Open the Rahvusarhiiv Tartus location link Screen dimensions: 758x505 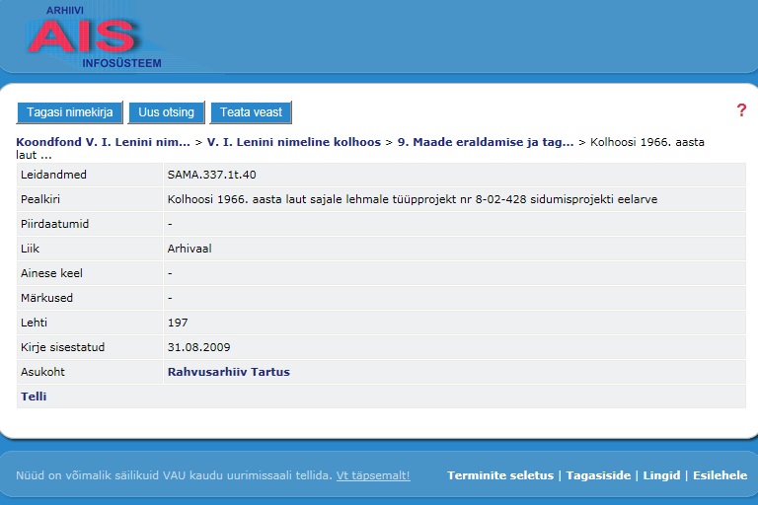229,372
